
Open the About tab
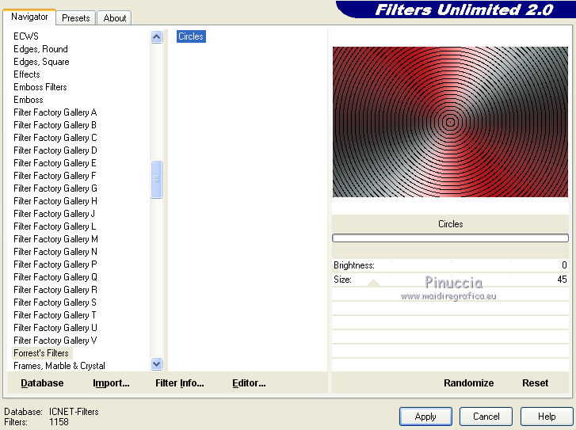[x=114, y=18]
